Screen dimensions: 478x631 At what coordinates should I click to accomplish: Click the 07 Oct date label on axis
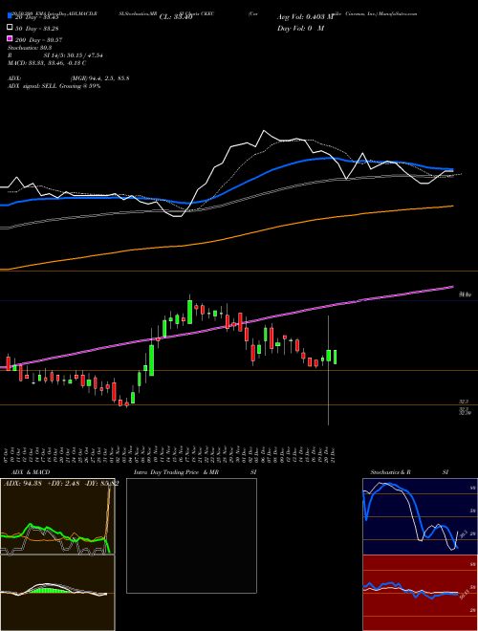click(8, 454)
